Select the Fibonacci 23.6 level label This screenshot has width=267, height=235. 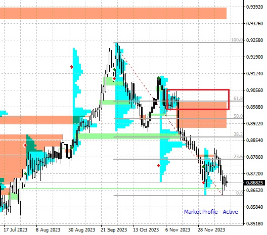[238, 156]
